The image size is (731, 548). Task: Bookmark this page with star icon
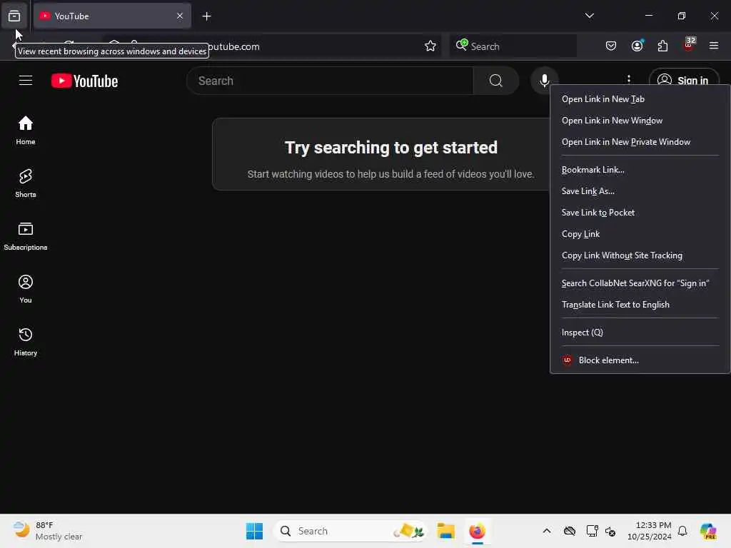(x=430, y=46)
